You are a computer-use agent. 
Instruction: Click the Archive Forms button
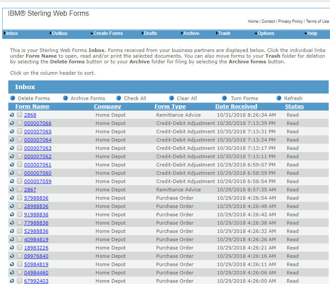88,98
